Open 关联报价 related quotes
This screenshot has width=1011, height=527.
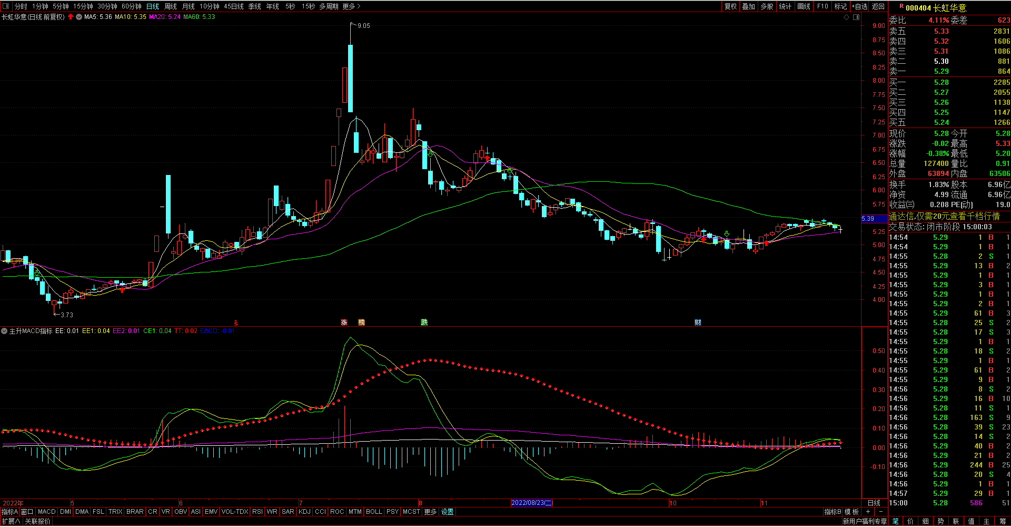click(37, 521)
